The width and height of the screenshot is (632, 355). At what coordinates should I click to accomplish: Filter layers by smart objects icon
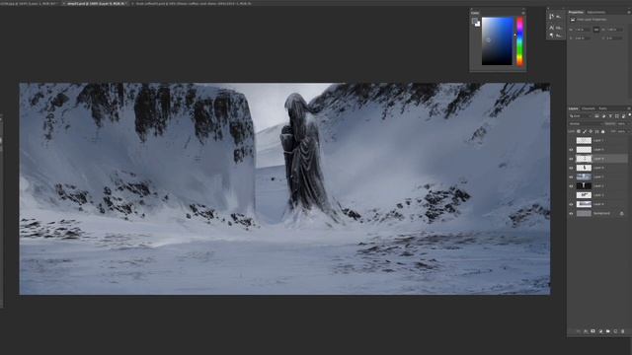[x=623, y=116]
